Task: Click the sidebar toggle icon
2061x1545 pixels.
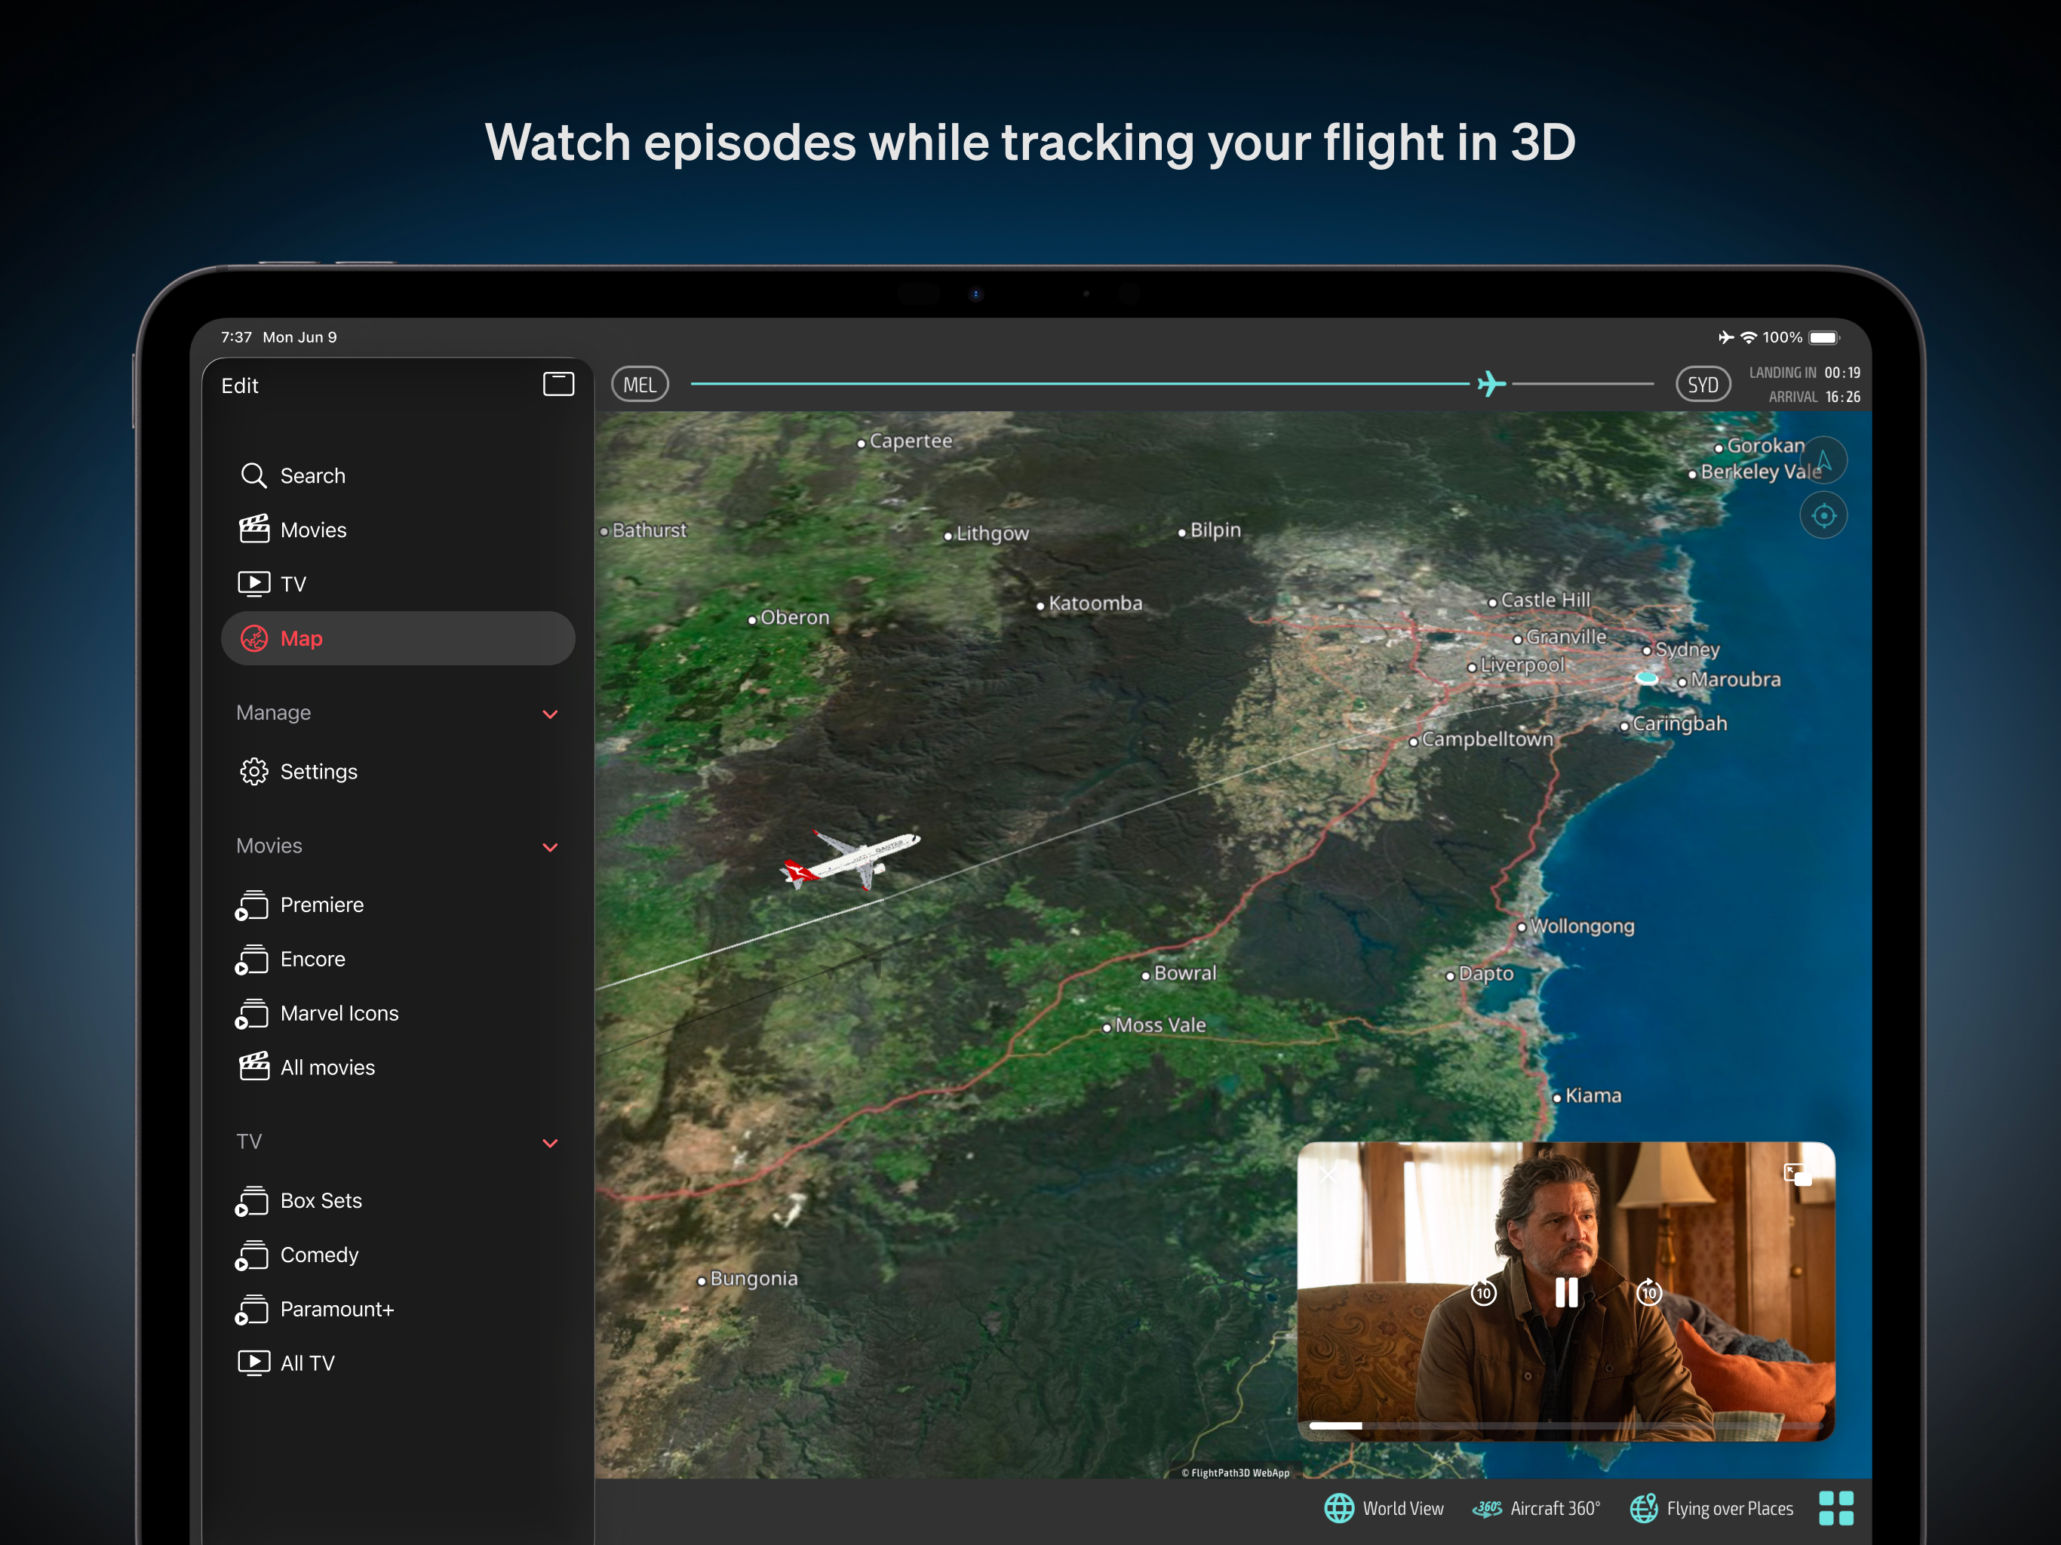Action: coord(558,384)
